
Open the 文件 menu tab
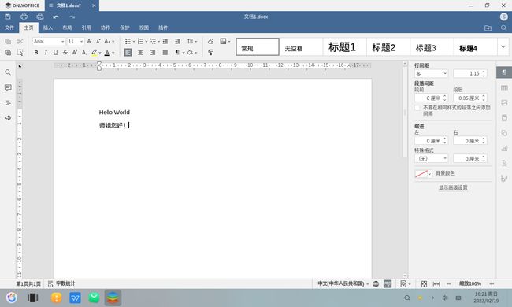coord(9,28)
